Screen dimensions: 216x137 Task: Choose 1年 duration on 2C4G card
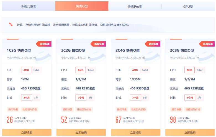pyautogui.click(x=145, y=98)
